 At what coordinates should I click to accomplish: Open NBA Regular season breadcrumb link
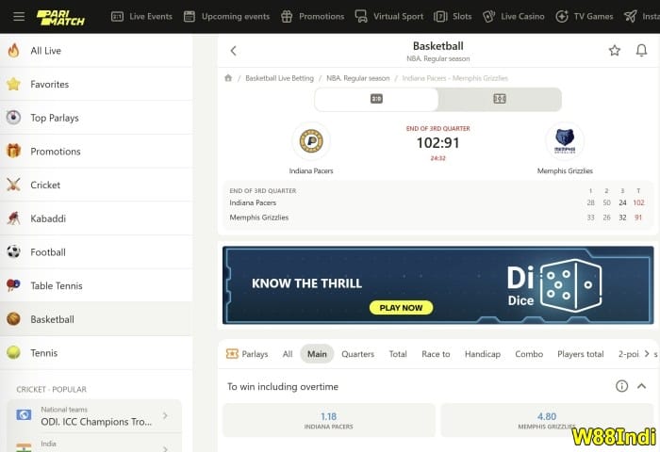click(357, 78)
